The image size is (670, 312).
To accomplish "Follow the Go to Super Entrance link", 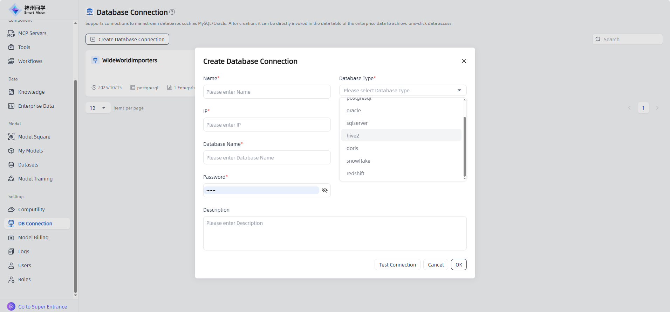I will point(42,307).
